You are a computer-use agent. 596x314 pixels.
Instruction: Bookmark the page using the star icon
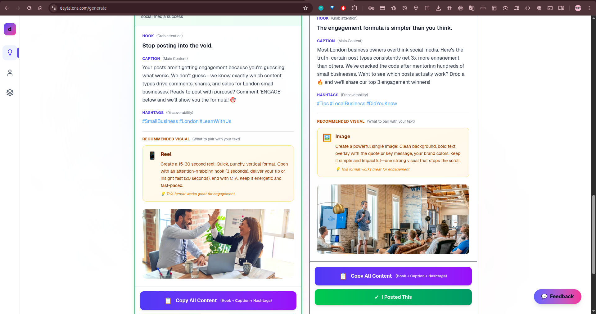(x=305, y=8)
